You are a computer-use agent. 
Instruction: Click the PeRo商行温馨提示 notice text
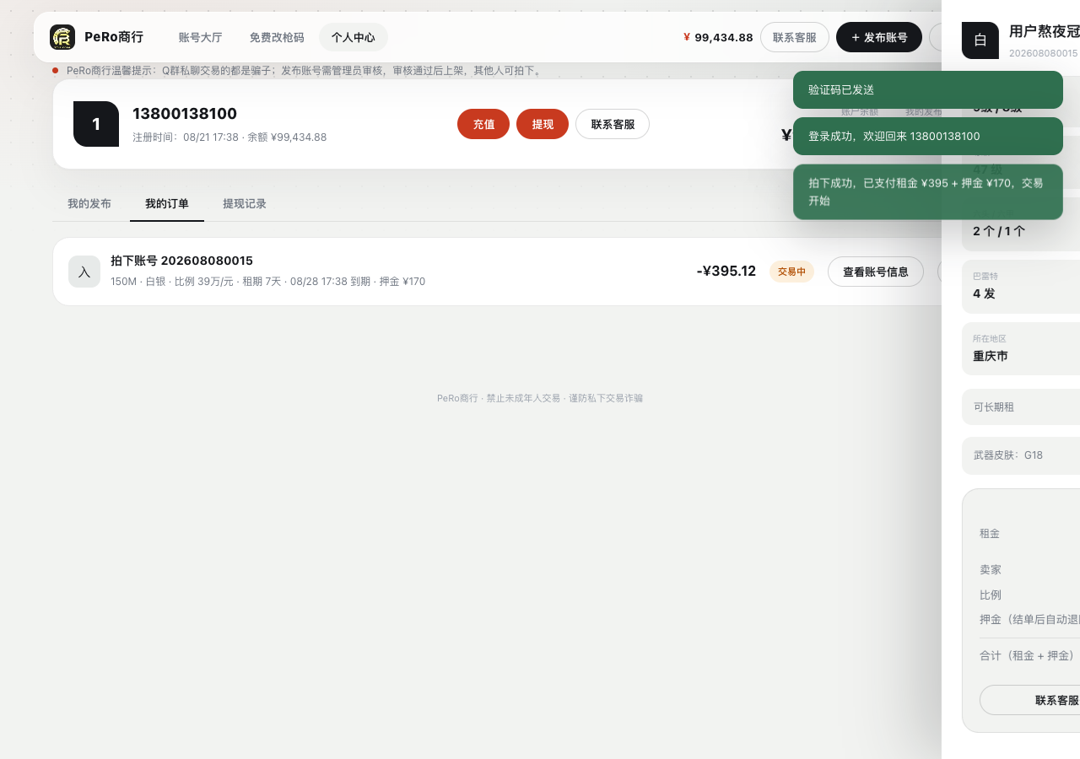pyautogui.click(x=305, y=70)
